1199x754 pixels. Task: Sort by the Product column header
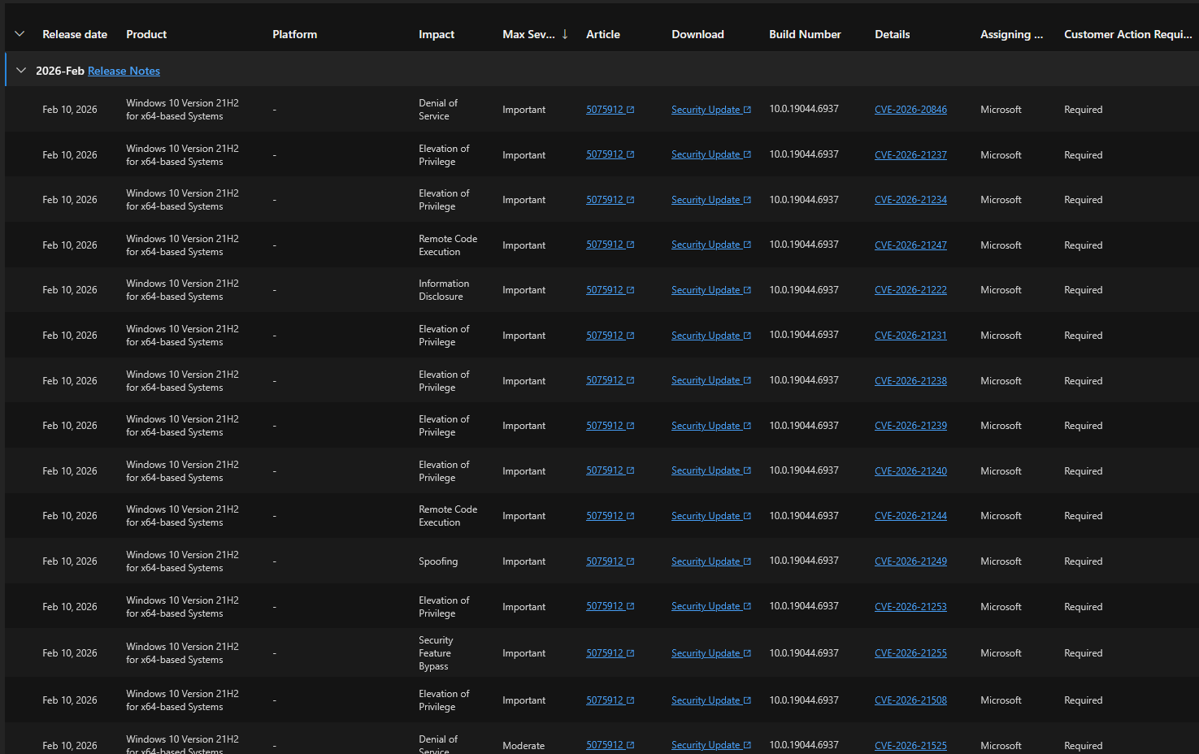coord(146,34)
